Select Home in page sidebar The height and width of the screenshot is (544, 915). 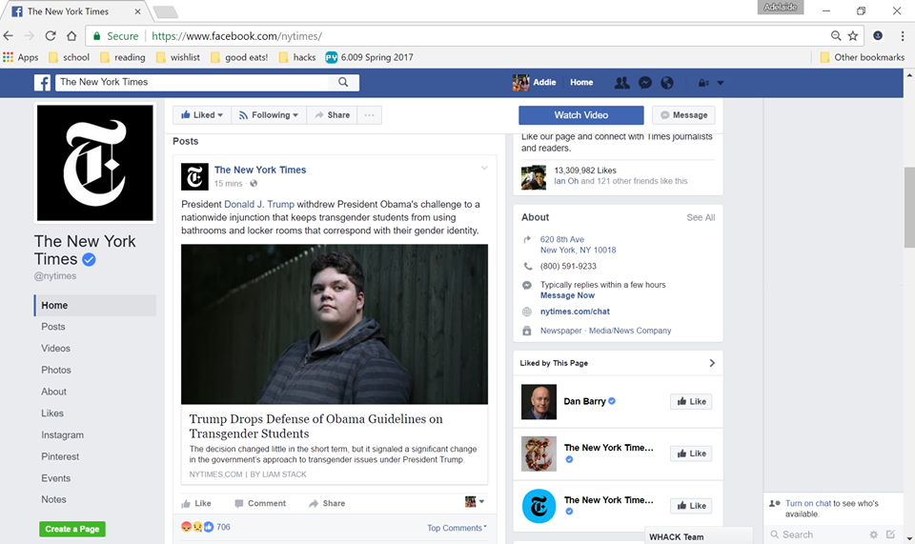click(x=95, y=306)
